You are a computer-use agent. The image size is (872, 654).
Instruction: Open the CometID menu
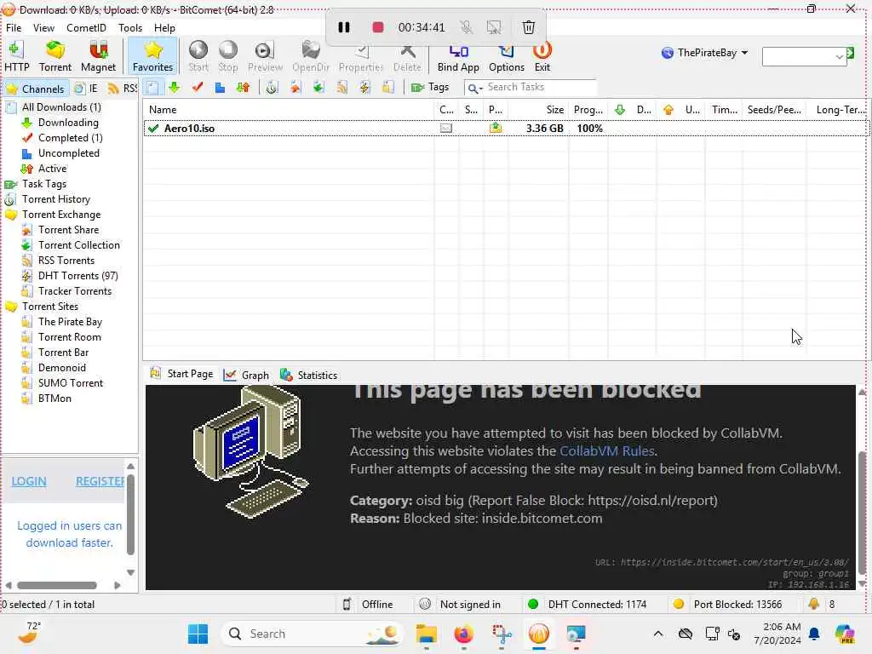point(86,28)
